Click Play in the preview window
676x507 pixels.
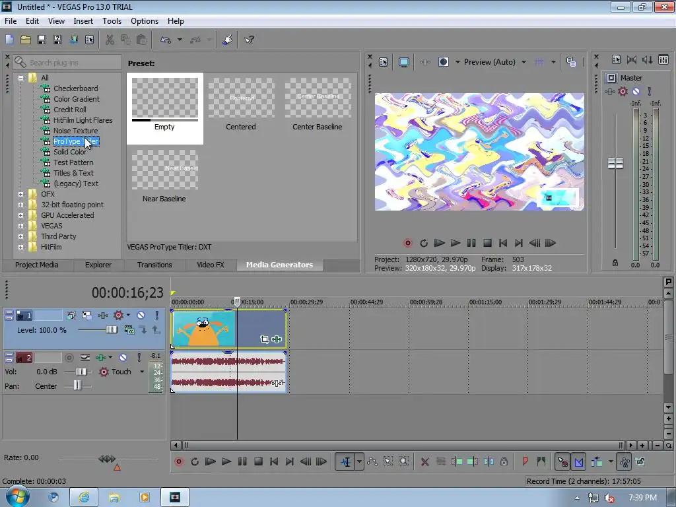coord(456,243)
